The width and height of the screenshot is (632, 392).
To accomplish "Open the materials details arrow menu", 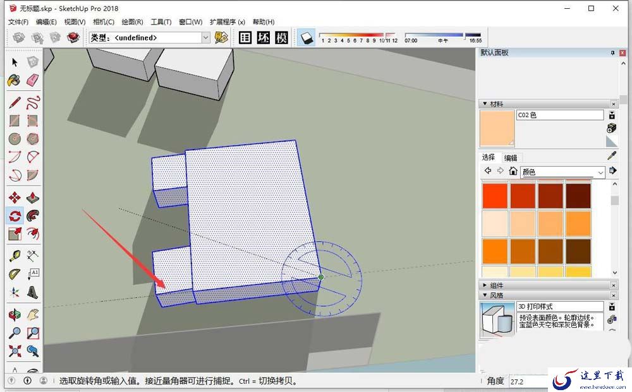I will pos(612,170).
